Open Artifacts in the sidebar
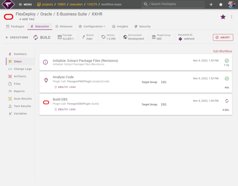This screenshot has width=238, height=186. pyautogui.click(x=20, y=76)
